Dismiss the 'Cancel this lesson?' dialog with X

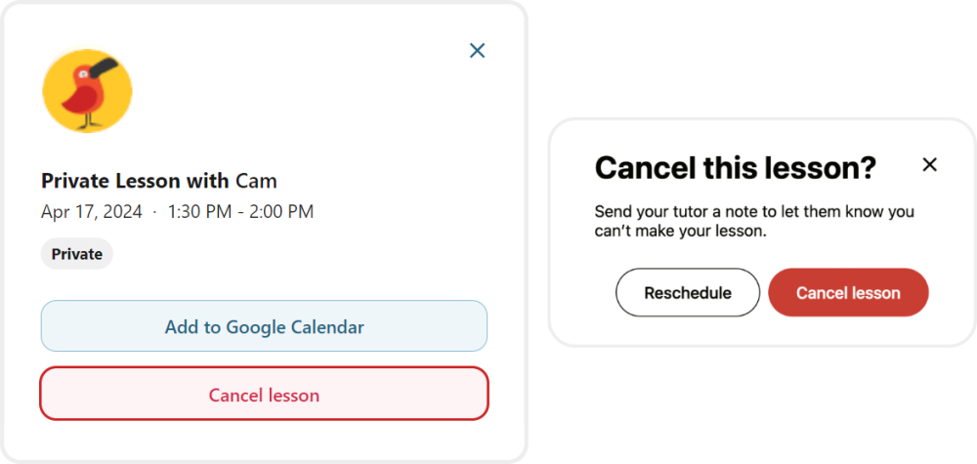[929, 165]
